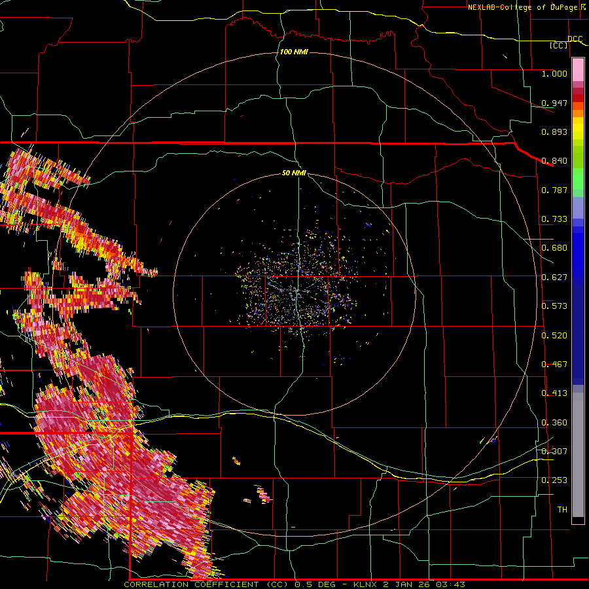Select the 0.307 scale value
Image resolution: width=589 pixels, height=589 pixels.
pos(554,451)
